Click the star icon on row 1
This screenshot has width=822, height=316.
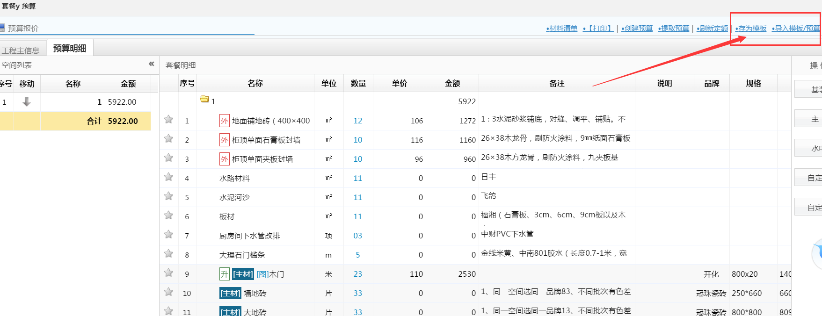(168, 120)
